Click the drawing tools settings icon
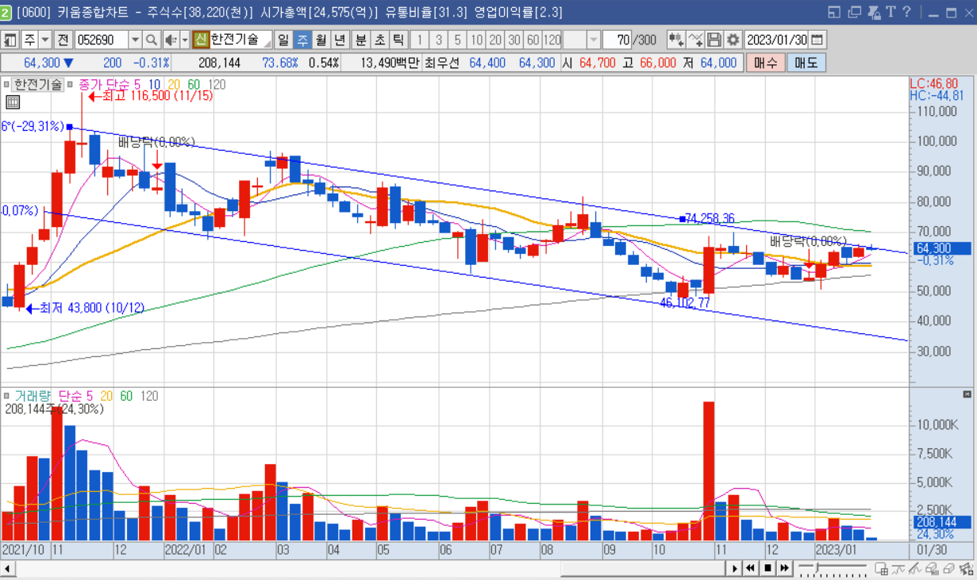 click(965, 568)
